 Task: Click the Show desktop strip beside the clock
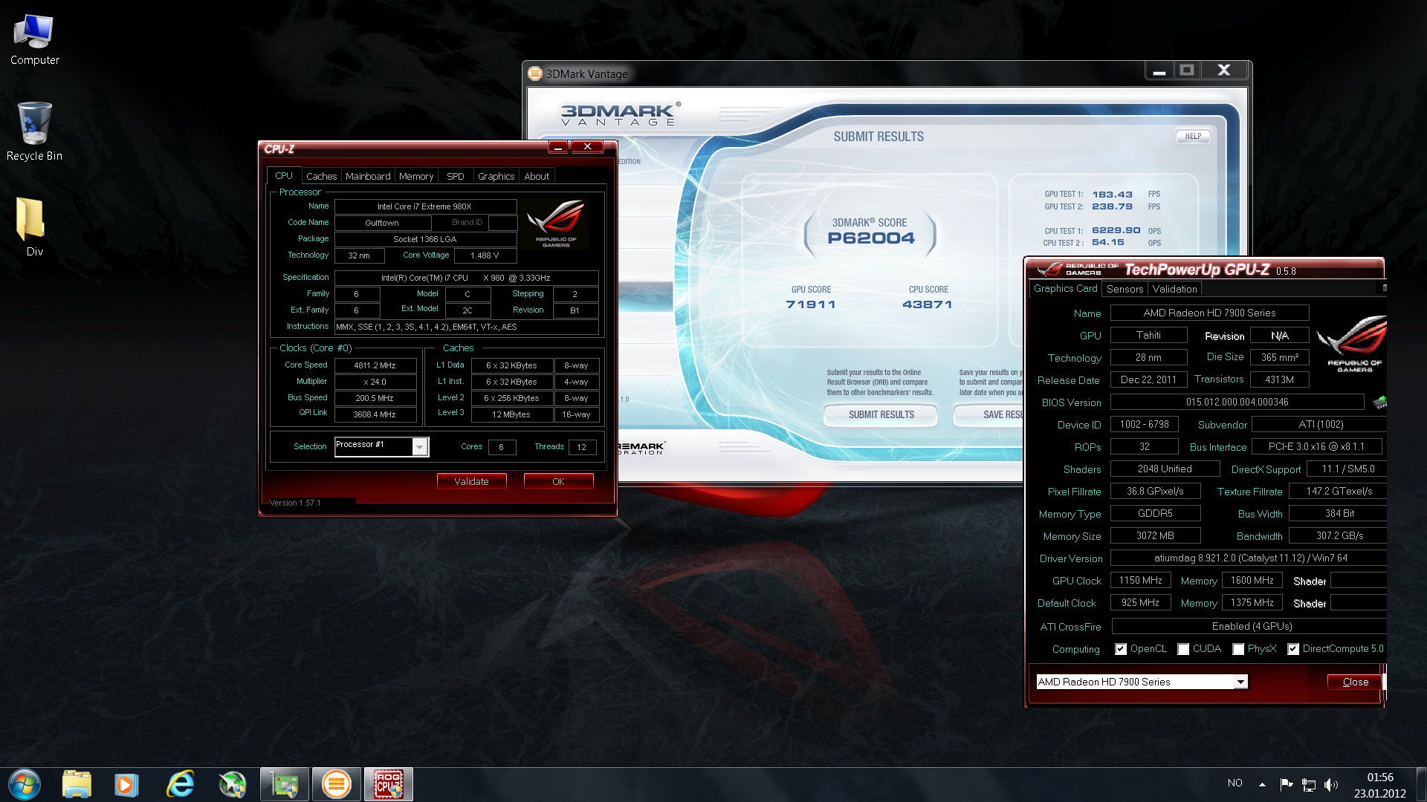[x=1421, y=785]
